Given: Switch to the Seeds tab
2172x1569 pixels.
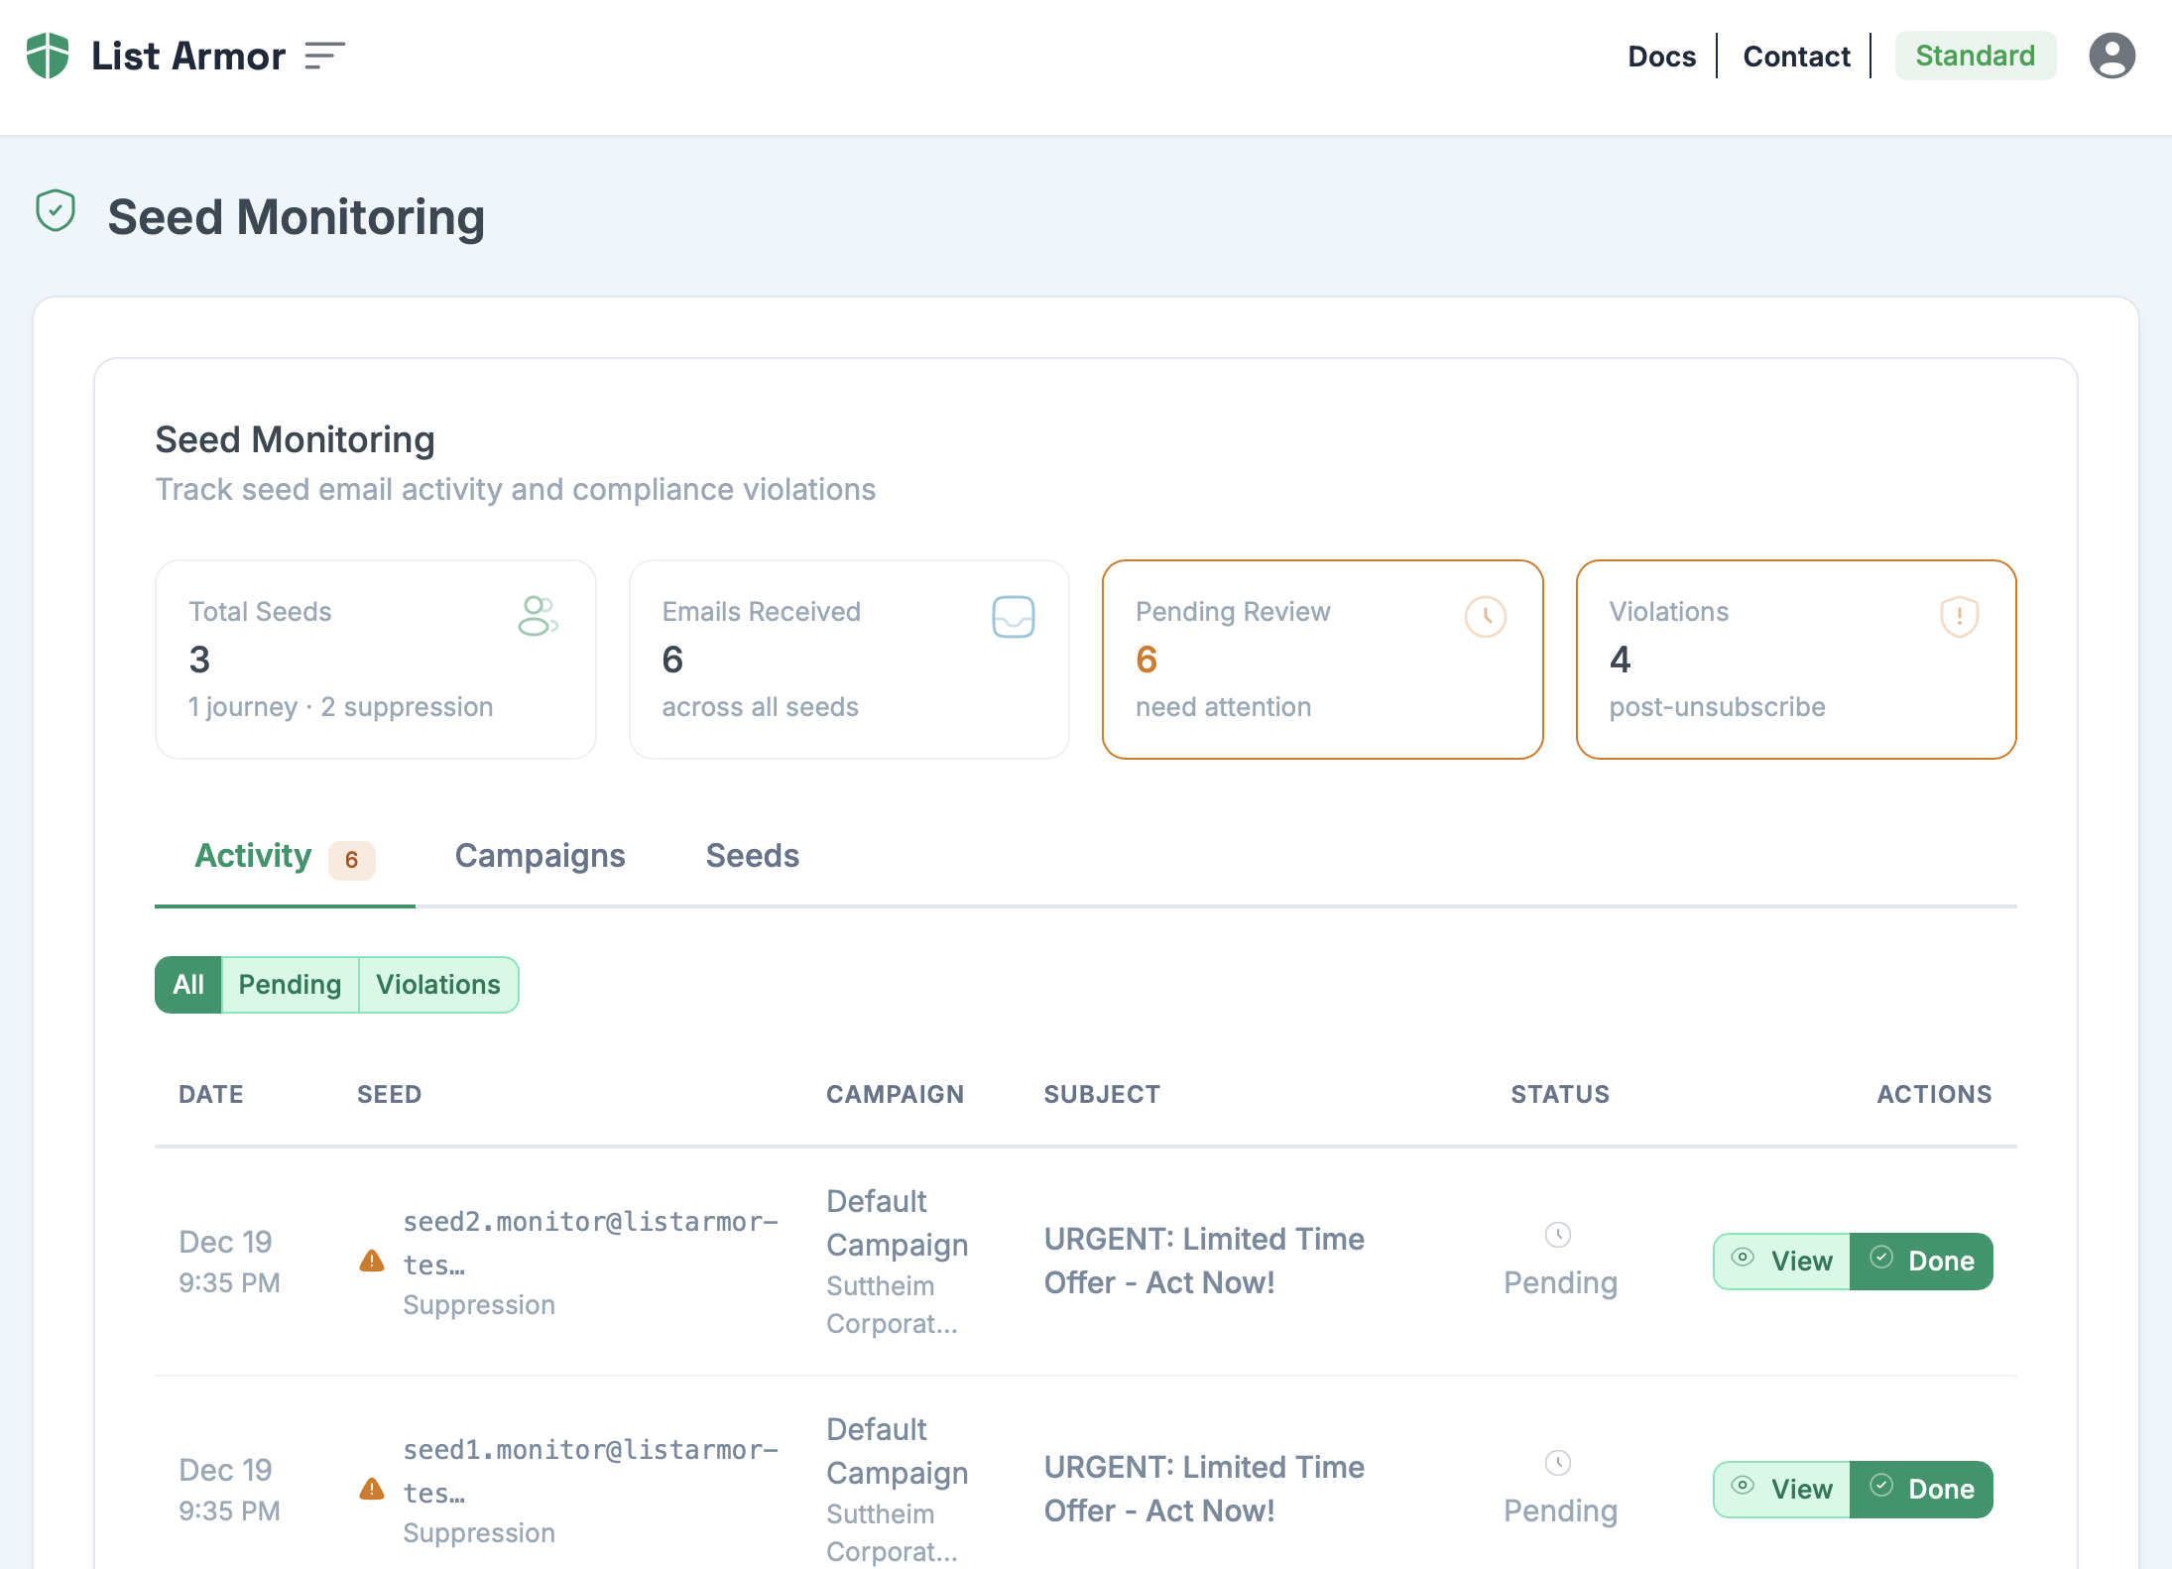Looking at the screenshot, I should pos(752,856).
